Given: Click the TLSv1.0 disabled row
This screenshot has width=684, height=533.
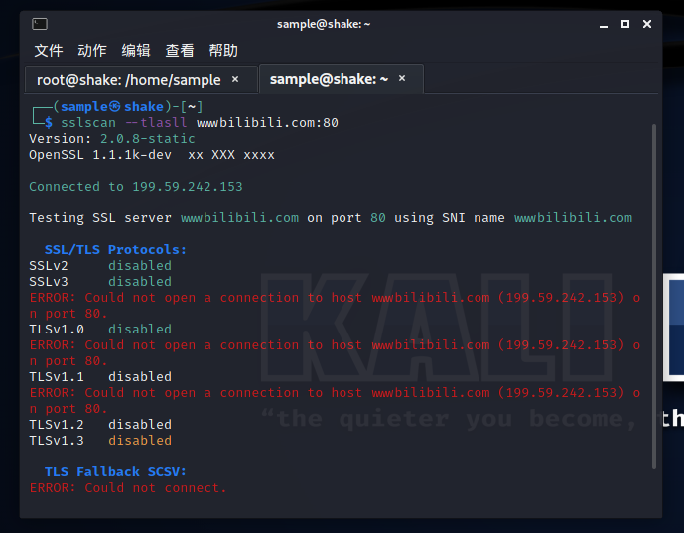Looking at the screenshot, I should tap(100, 330).
